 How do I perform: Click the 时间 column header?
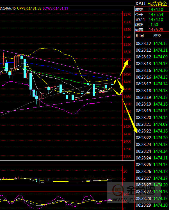point(140,36)
